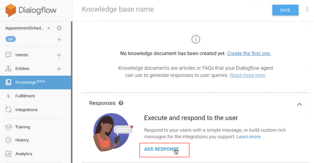Expand the AppointmentSched agent dropdown
The image size is (314, 163).
coord(48,28)
